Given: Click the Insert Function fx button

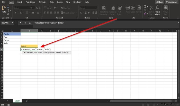Looking at the screenshot, I should pos(30,23).
